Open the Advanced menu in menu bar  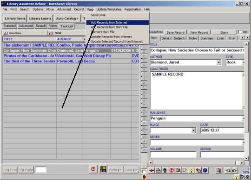coord(64,9)
